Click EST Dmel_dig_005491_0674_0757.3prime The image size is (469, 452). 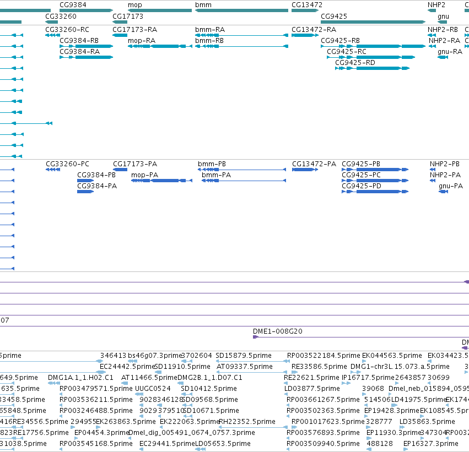tap(192, 433)
